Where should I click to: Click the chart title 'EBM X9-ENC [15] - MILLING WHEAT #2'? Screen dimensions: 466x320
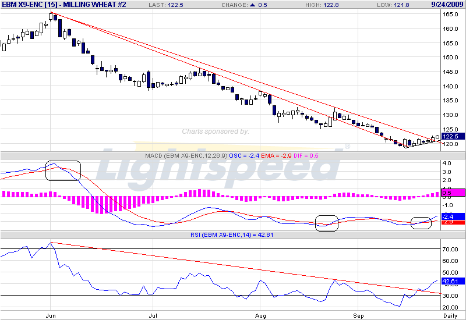coord(64,5)
